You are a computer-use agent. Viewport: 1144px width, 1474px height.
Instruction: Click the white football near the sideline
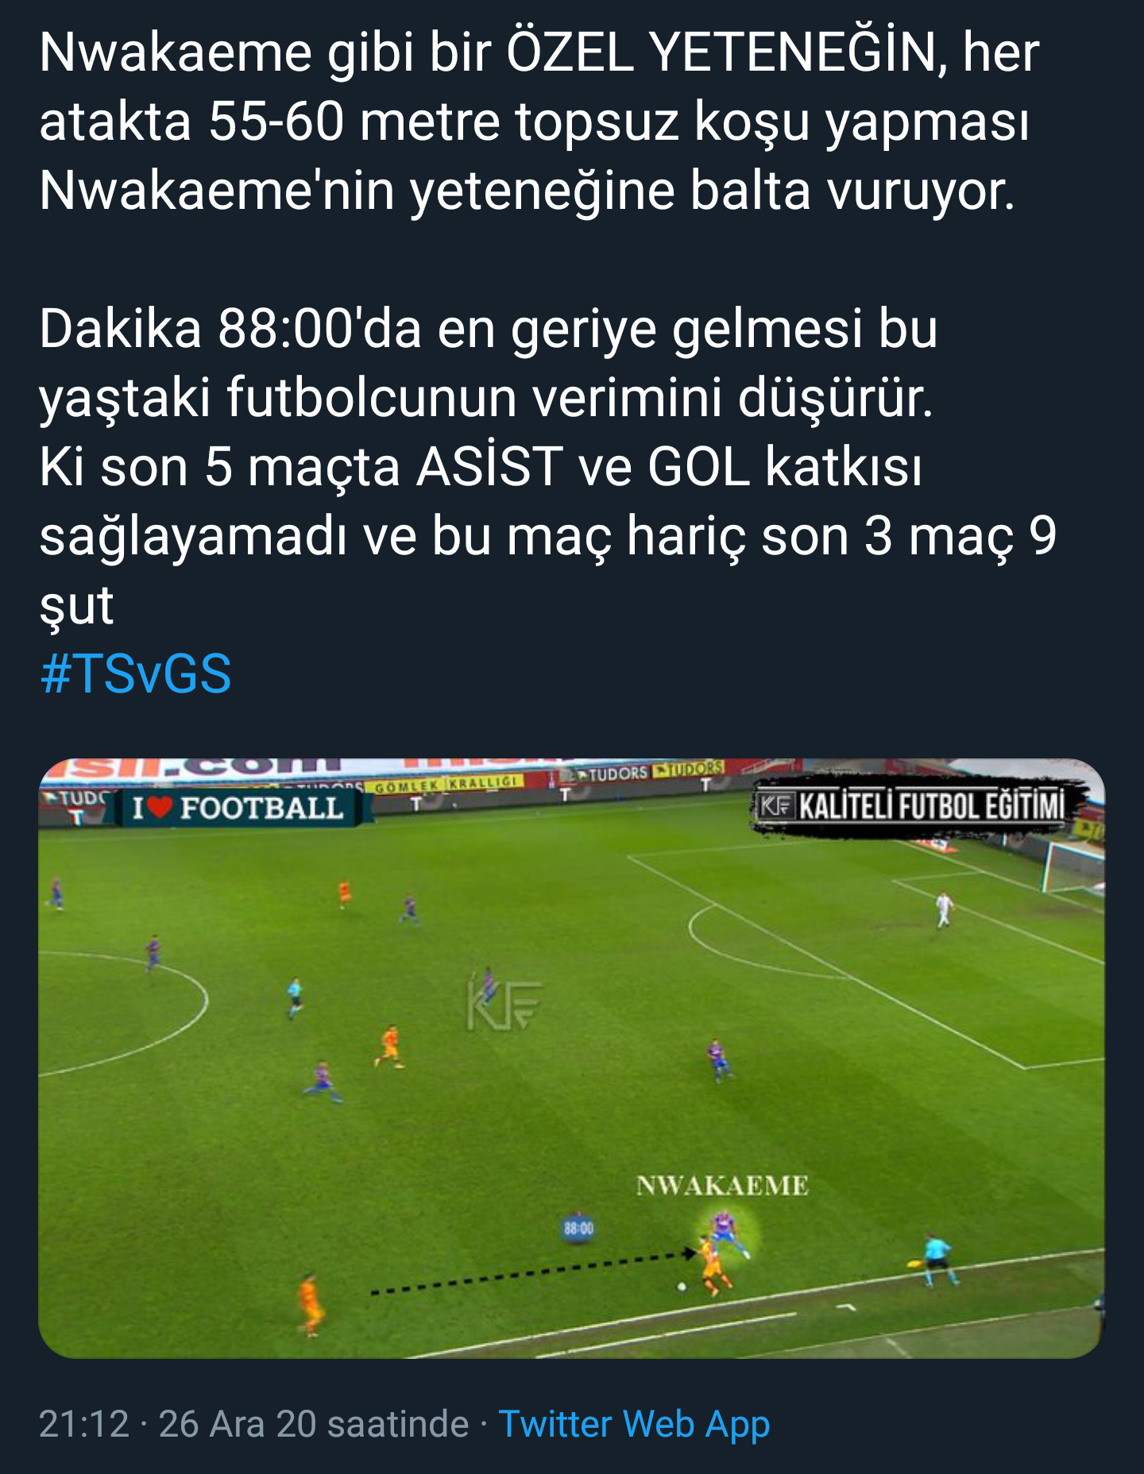click(682, 1287)
